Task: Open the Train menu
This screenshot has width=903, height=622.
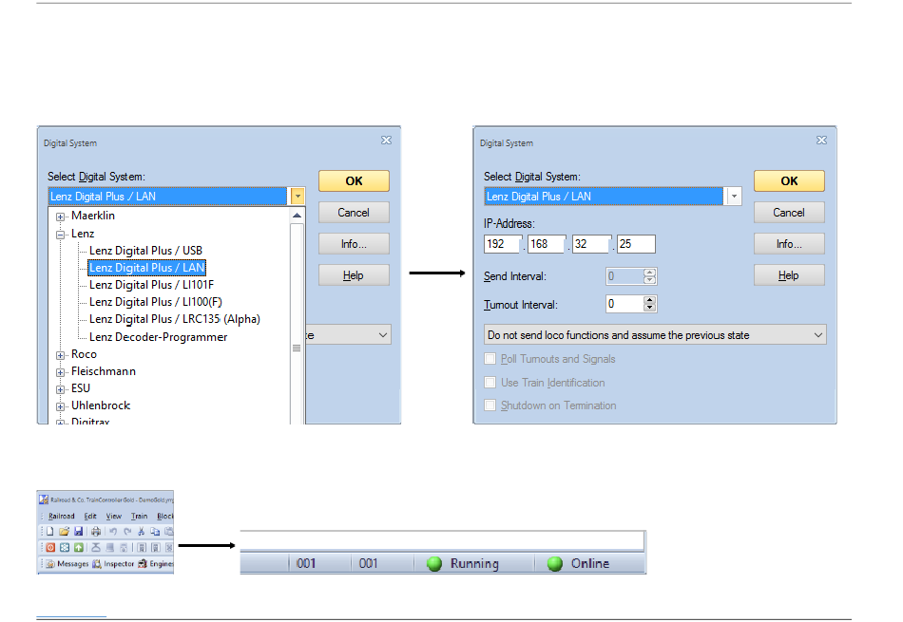Action: (140, 517)
